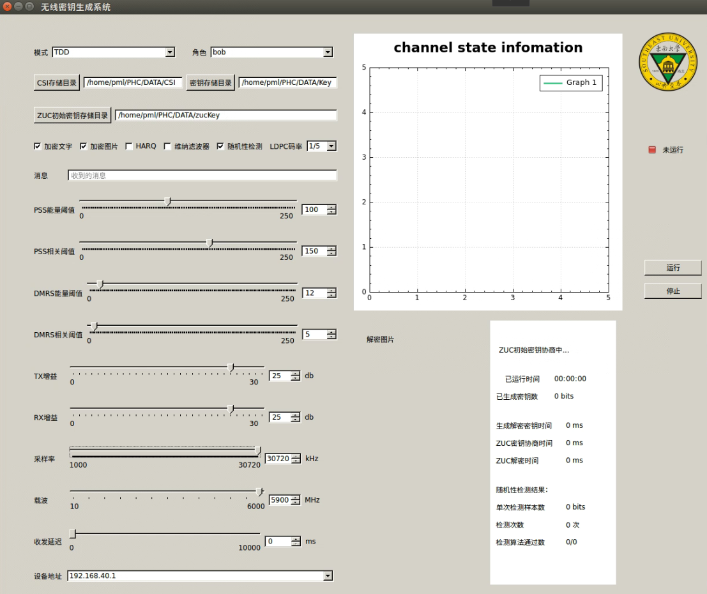Toggle the 随机性检测 checkbox

pyautogui.click(x=220, y=146)
